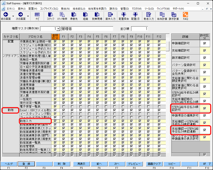Toggle 参照区分 checkbox for 勤怠入力 row
Viewport: 213px width, 170px height.
click(55, 121)
